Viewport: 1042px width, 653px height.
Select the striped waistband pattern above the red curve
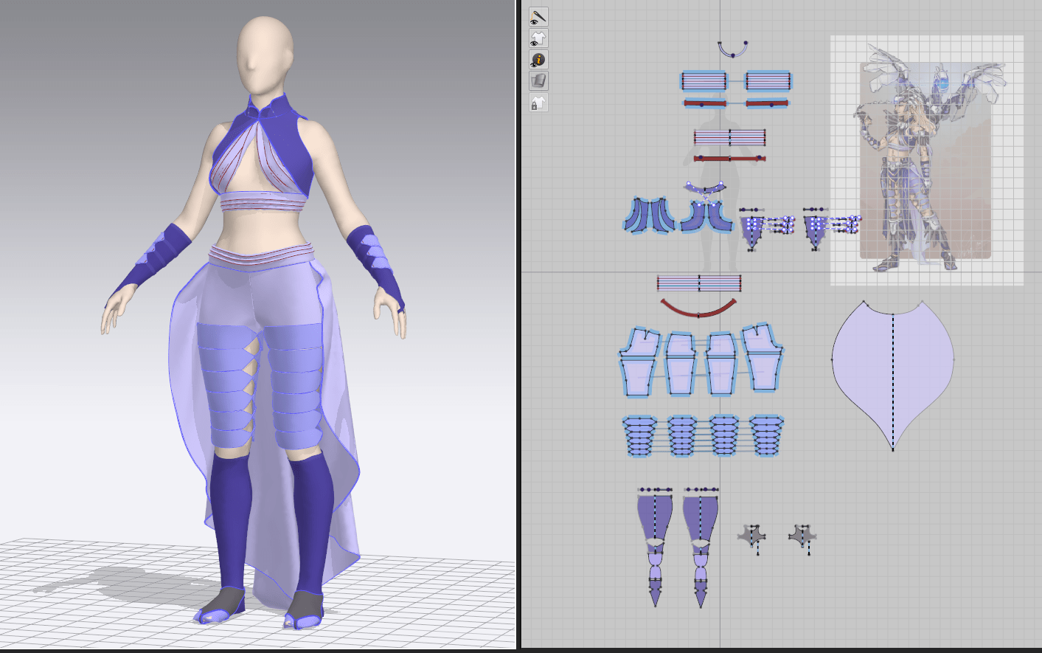(x=698, y=283)
